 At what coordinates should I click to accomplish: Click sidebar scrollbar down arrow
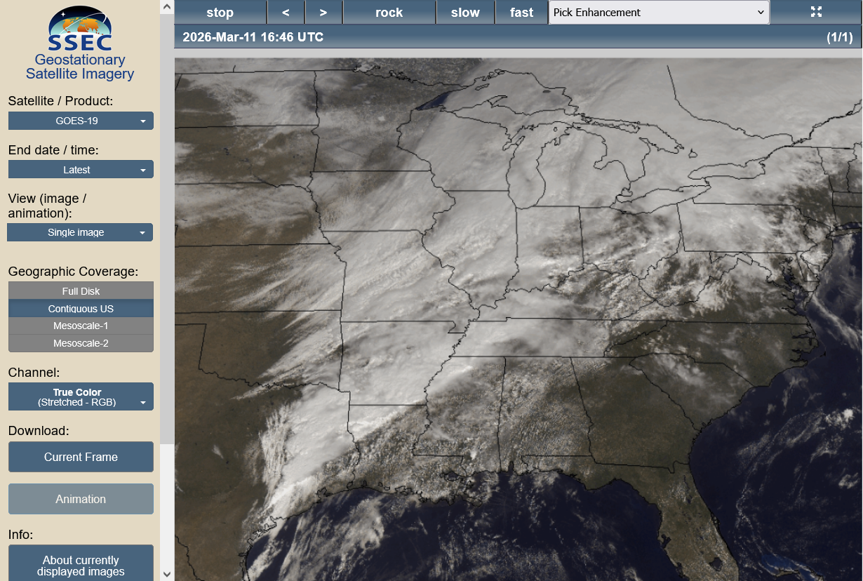tap(167, 574)
